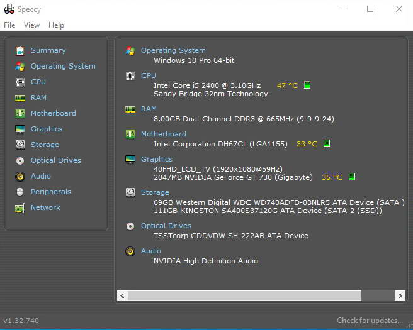The width and height of the screenshot is (413, 330).
Task: View Network section from sidebar
Action: pos(45,207)
